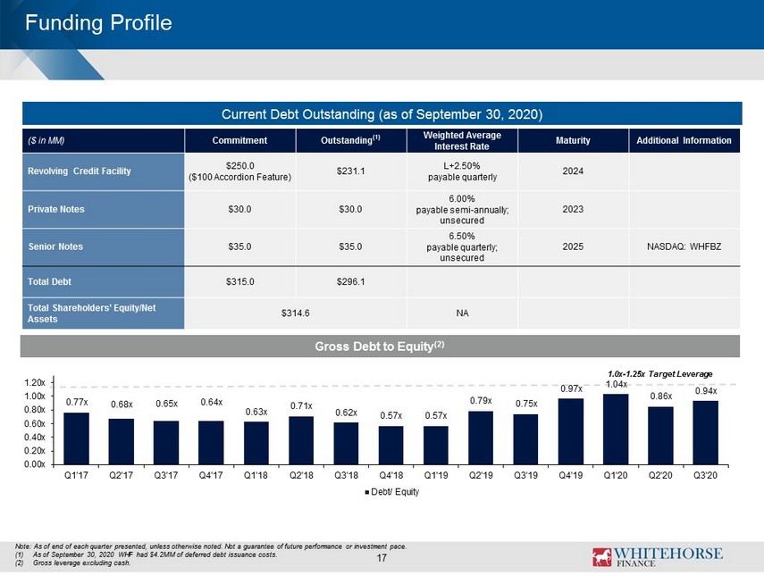Click the Q3'19 axis label
764x584 pixels.
(x=525, y=475)
